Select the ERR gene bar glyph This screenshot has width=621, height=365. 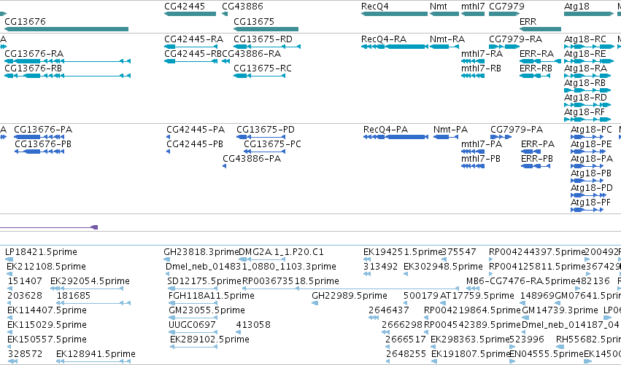[x=540, y=29]
